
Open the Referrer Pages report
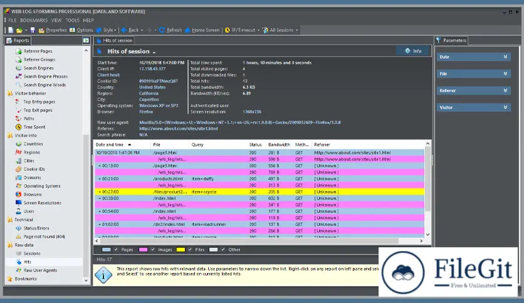[38, 51]
